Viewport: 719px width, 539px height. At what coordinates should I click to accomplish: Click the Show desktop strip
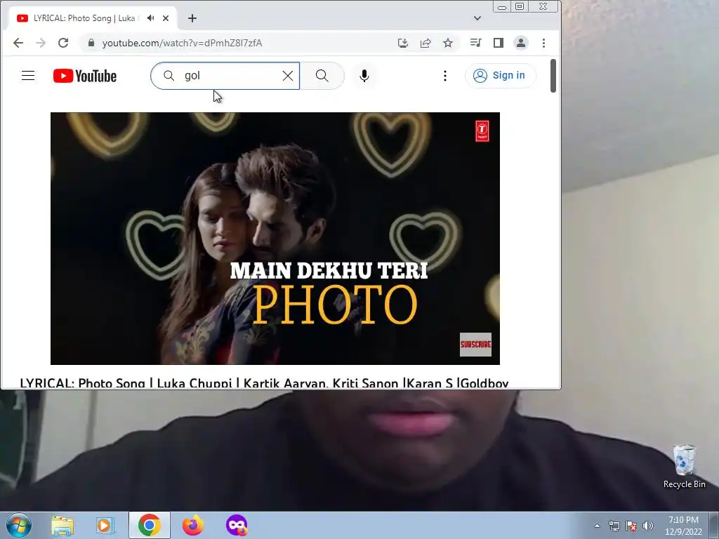[x=714, y=525]
